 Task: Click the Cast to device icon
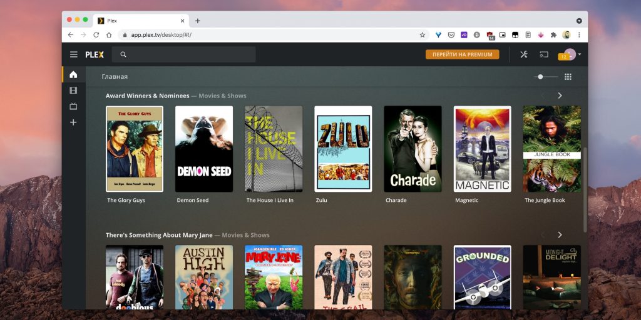tap(543, 54)
